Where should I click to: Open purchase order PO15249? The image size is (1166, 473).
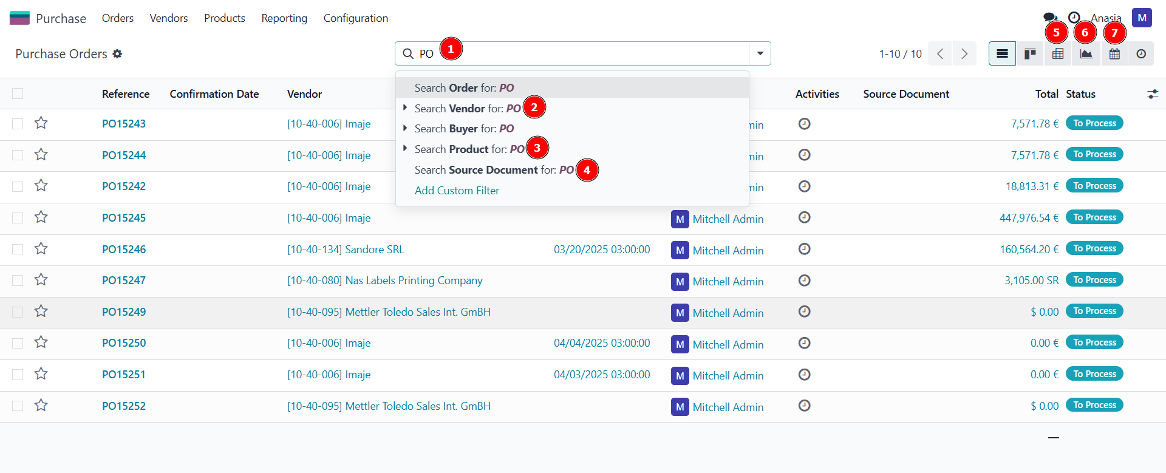[124, 312]
